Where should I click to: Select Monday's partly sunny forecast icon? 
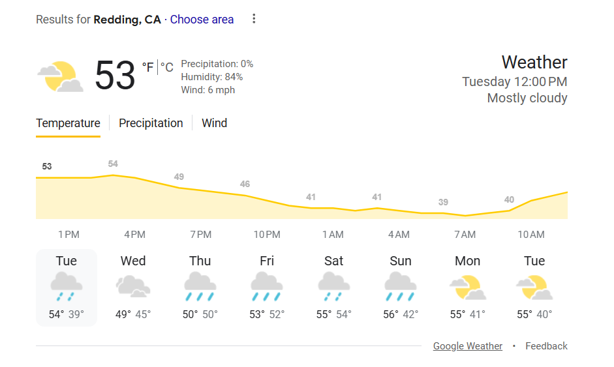pos(467,287)
